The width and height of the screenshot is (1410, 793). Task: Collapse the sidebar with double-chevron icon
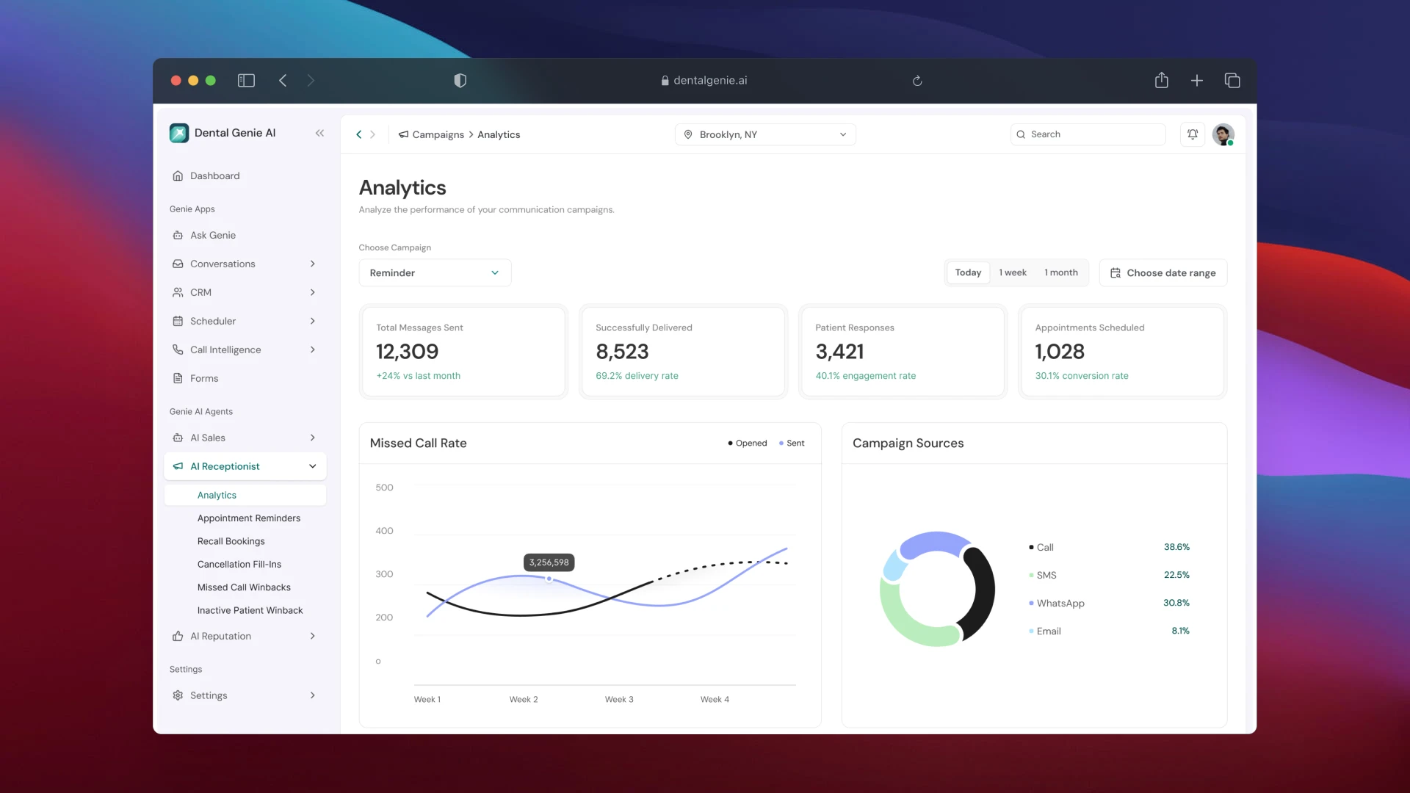click(x=319, y=133)
